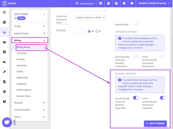Open Payments under Billing
Screen dimensions: 173x129
[22, 65]
